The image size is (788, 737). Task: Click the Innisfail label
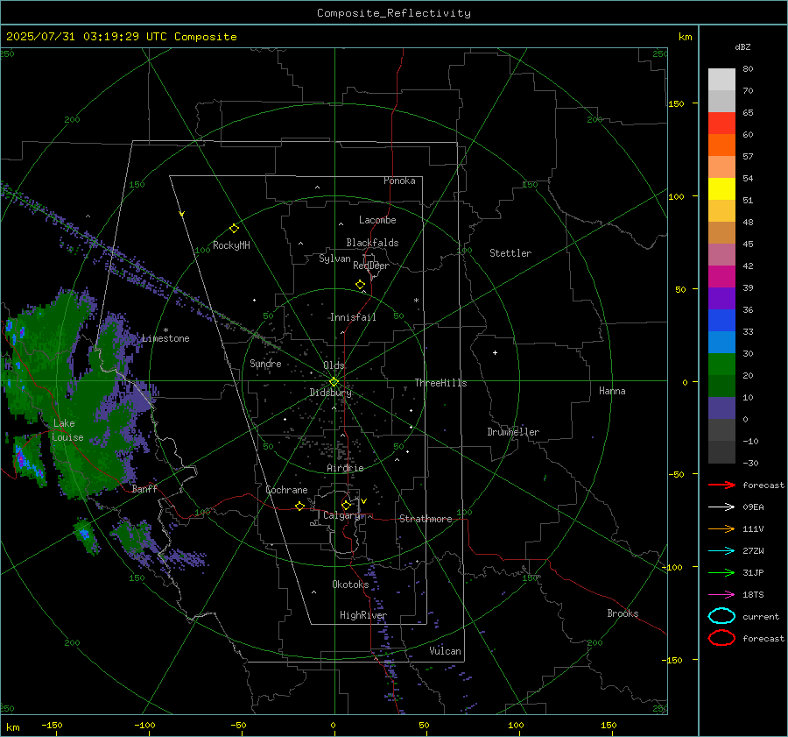click(353, 317)
